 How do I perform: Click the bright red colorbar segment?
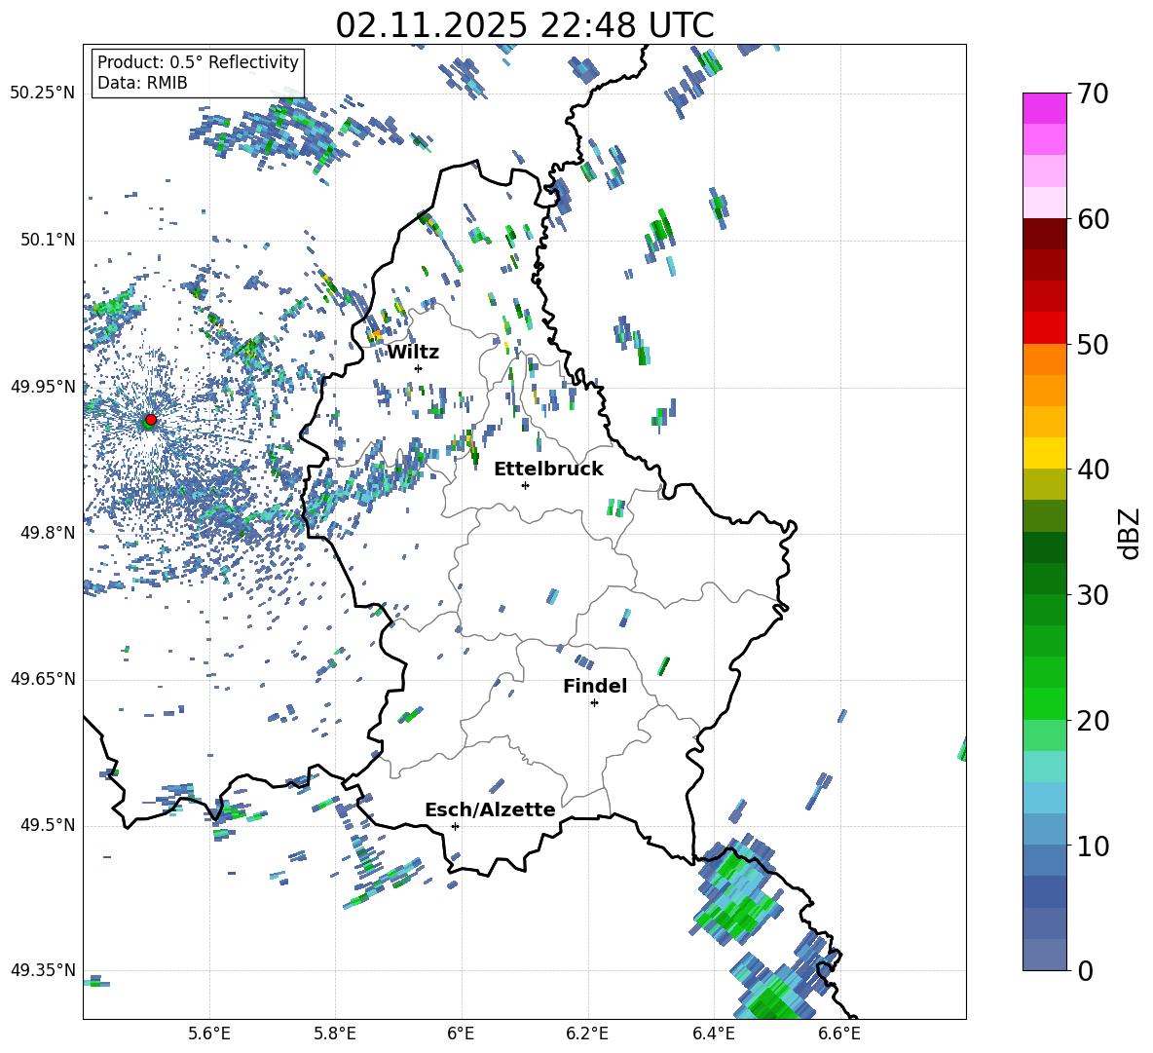click(x=1045, y=328)
